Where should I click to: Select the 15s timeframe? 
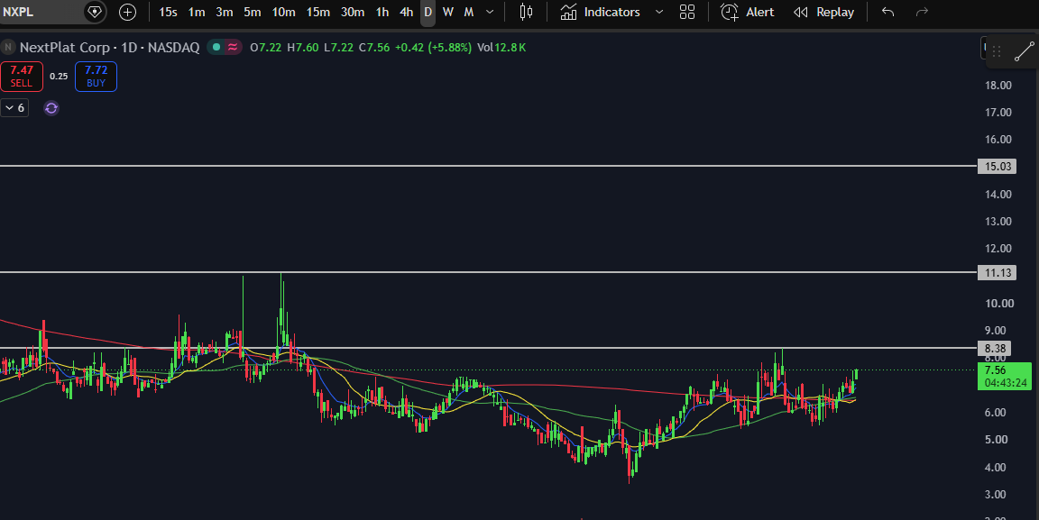168,12
